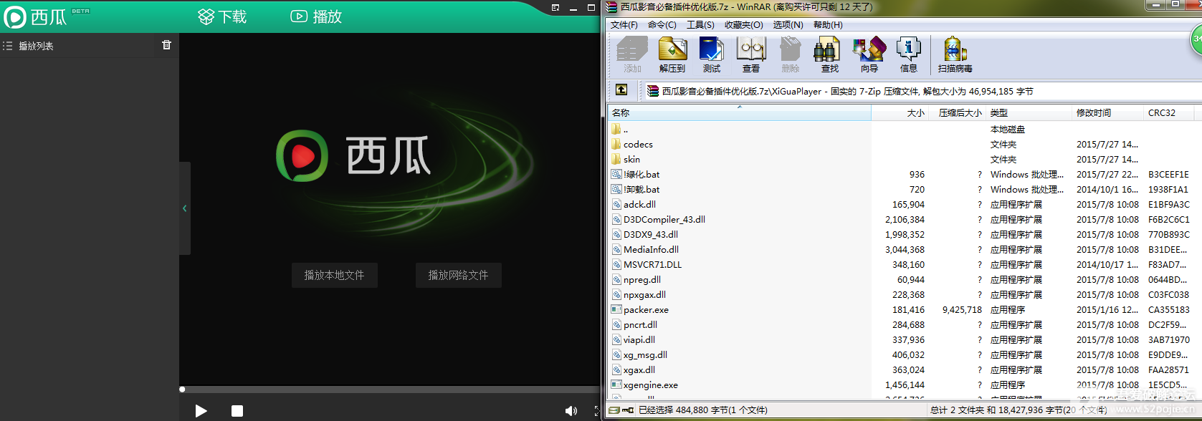This screenshot has width=1202, height=421.
Task: Clear playlist with the trash icon
Action: pyautogui.click(x=166, y=44)
